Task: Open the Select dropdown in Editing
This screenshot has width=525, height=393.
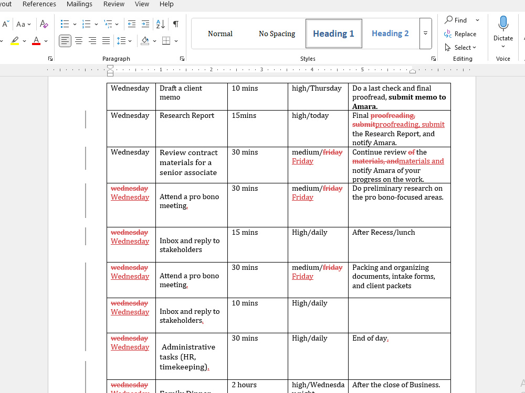Action: pos(460,48)
